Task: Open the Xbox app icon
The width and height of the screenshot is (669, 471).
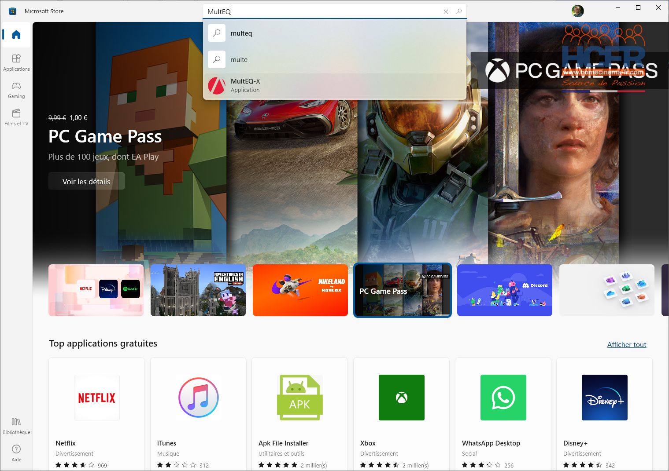Action: point(402,398)
